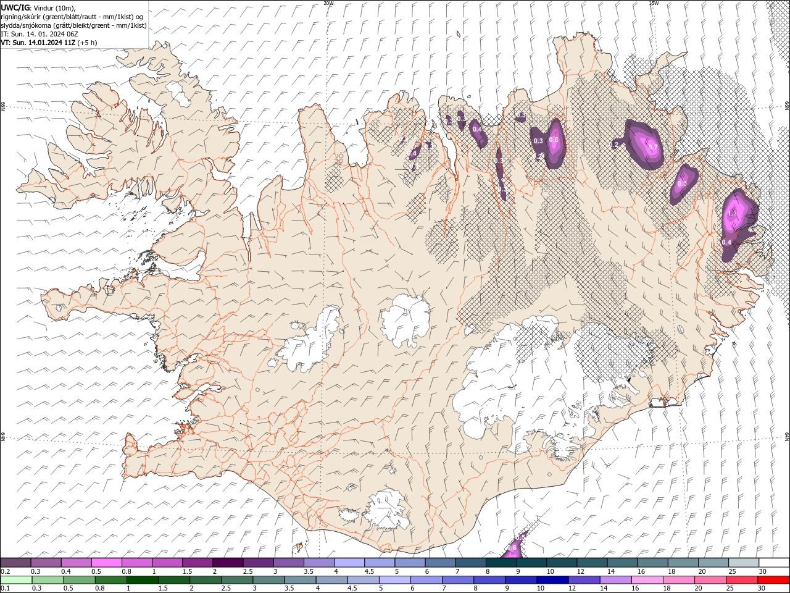Click the snow-scale swatch labeled 6
790x593 pixels.
[439, 563]
